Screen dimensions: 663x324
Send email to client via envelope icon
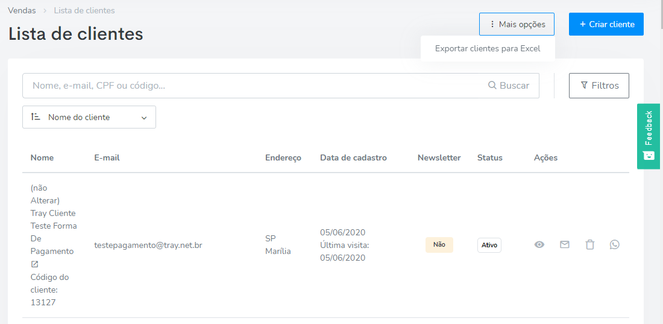click(565, 244)
